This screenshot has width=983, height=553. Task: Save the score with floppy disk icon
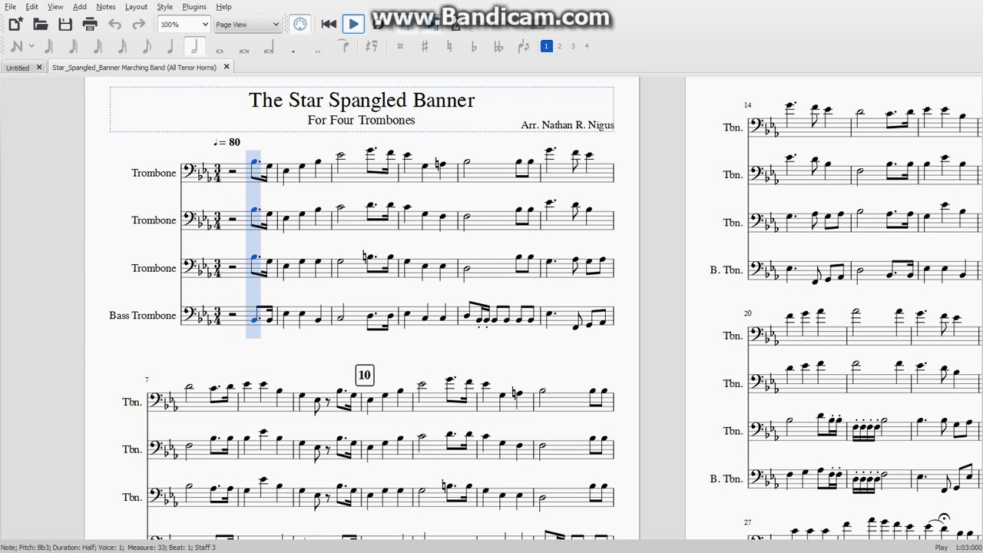coord(65,25)
